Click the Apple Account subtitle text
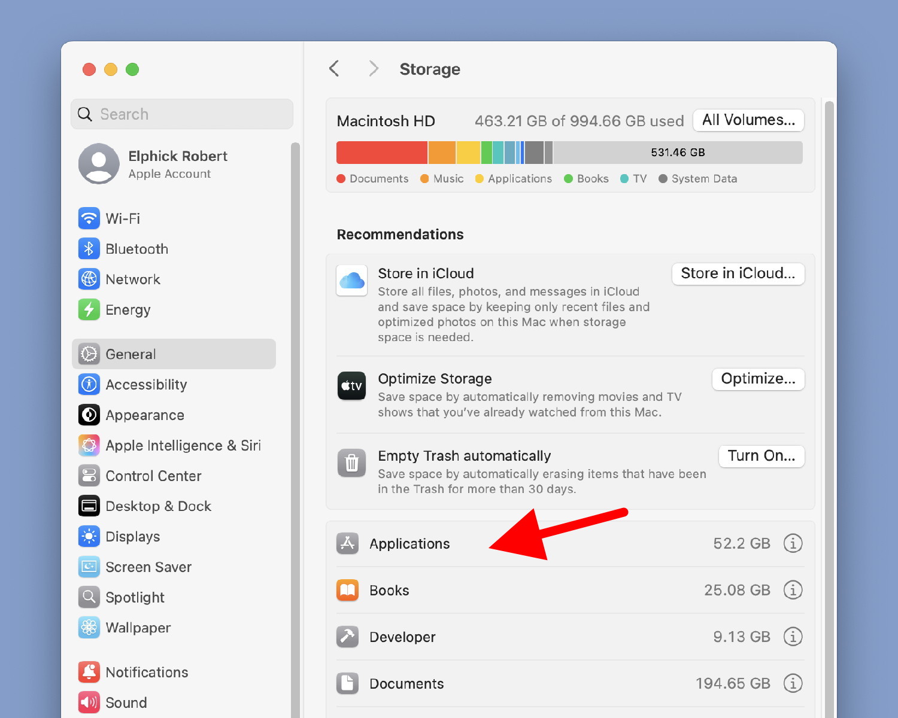This screenshot has height=718, width=898. [169, 174]
